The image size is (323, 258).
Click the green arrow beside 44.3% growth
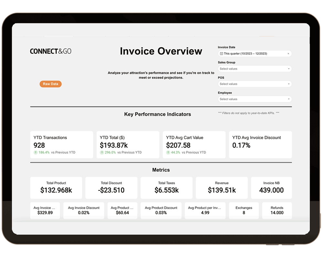(x=168, y=152)
